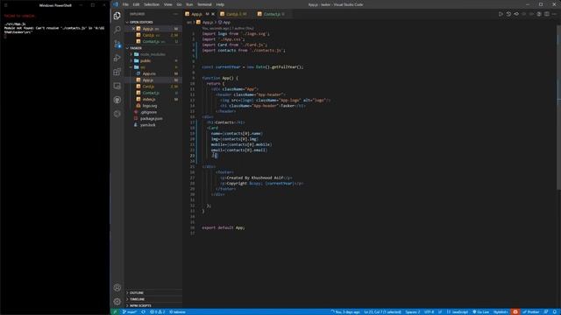The image size is (561, 315).
Task: Click the remote window indicator in status bar
Action: (115, 311)
